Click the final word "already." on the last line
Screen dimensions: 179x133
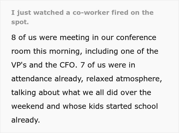[x=26, y=120]
